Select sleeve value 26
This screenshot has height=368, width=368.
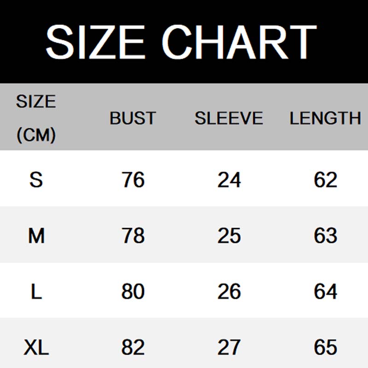point(229,292)
